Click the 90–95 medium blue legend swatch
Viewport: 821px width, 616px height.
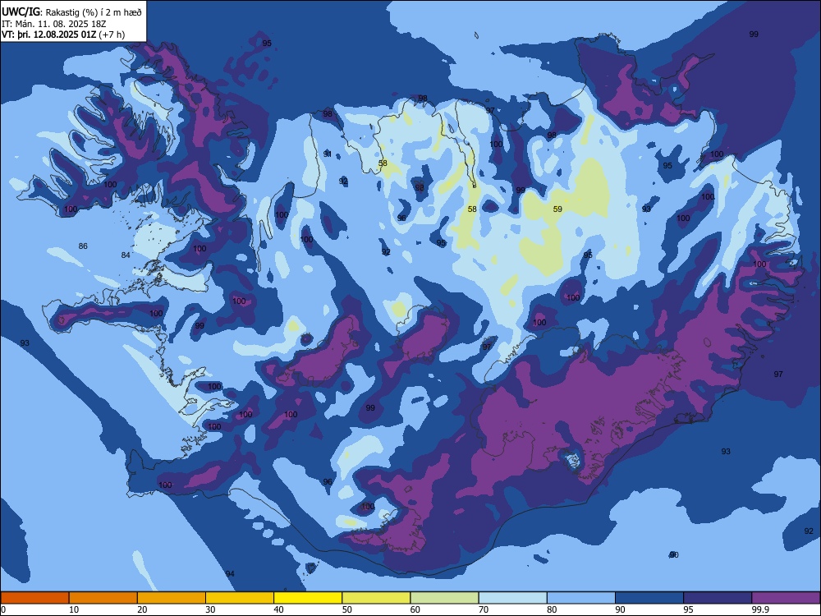649,598
